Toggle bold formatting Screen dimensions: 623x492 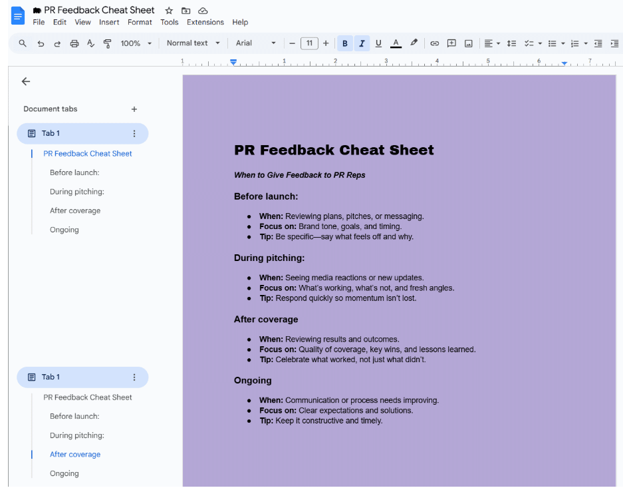(x=344, y=43)
